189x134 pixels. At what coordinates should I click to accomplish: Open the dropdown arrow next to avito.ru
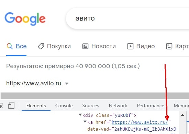click(67, 83)
